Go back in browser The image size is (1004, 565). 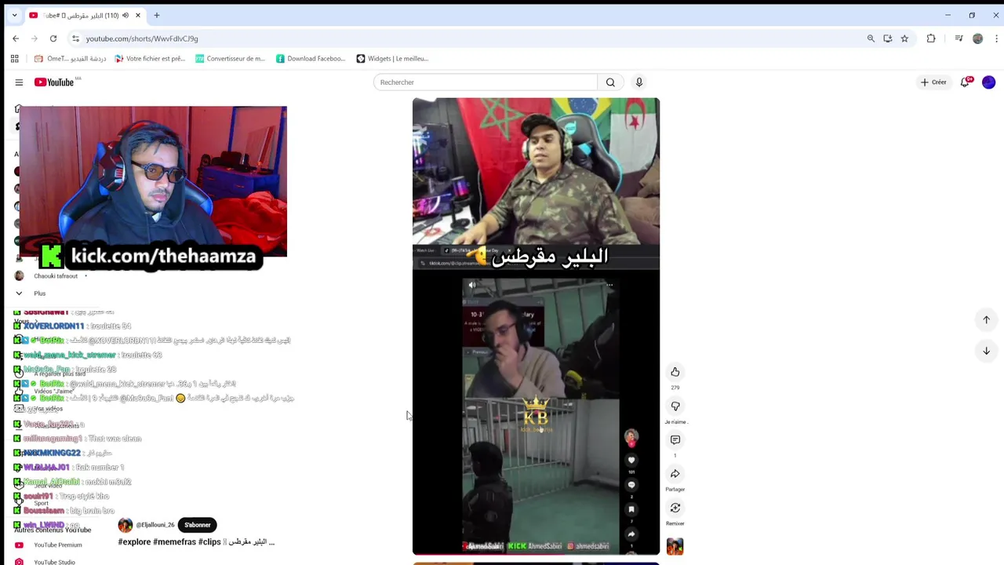(x=16, y=38)
